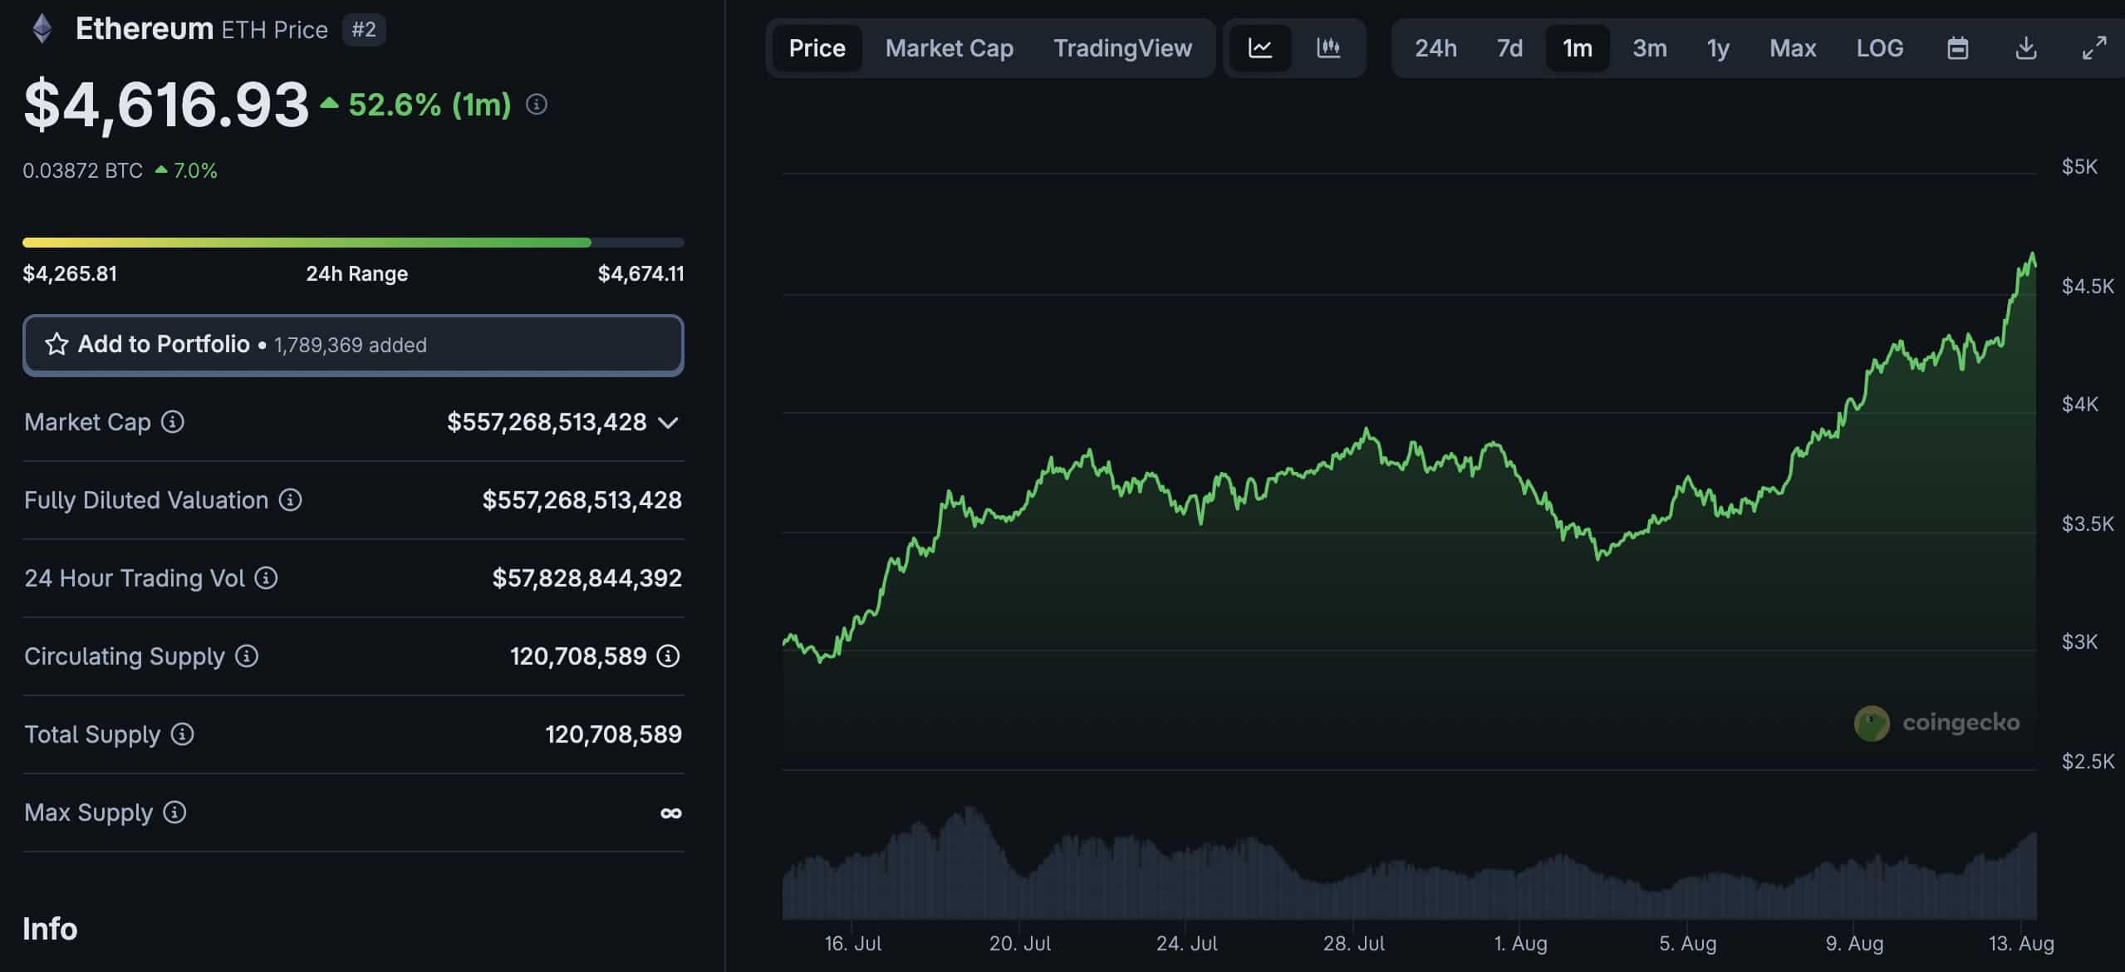This screenshot has height=972, width=2125.
Task: Open the date range calendar icon
Action: [x=1959, y=47]
